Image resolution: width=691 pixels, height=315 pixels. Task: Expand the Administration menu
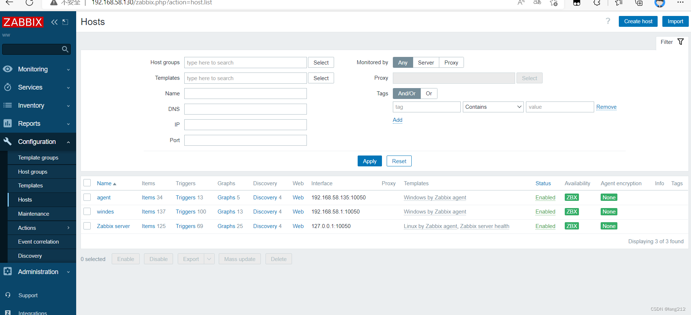click(68, 272)
